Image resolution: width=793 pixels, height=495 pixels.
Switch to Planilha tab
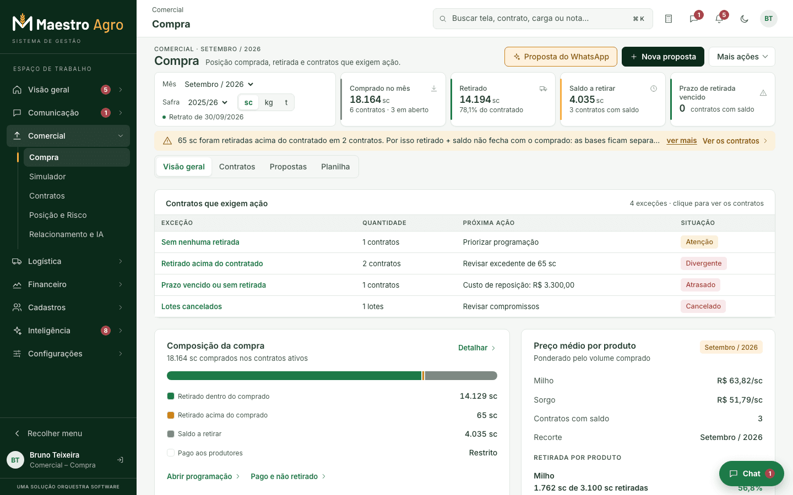(x=335, y=167)
